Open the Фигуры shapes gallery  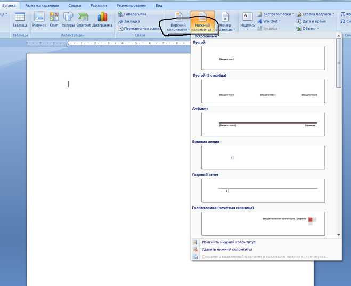68,21
